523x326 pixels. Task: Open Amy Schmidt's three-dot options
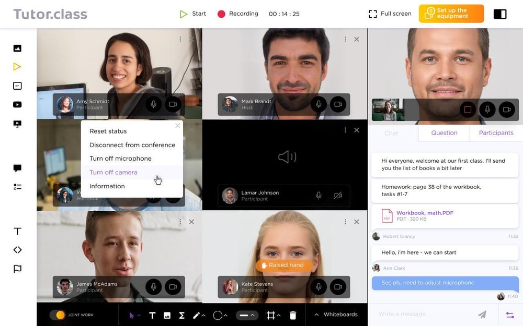tap(180, 39)
